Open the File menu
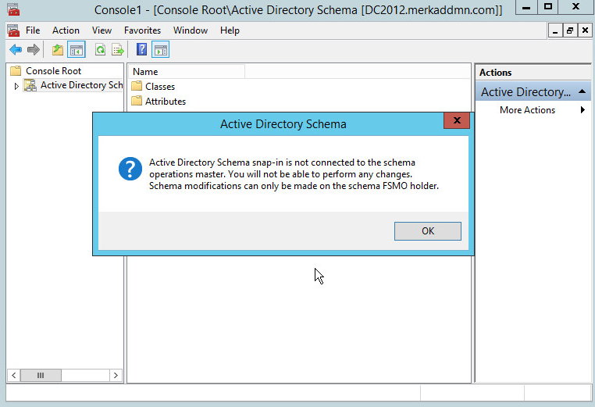Viewport: 595px width, 407px height. tap(33, 30)
